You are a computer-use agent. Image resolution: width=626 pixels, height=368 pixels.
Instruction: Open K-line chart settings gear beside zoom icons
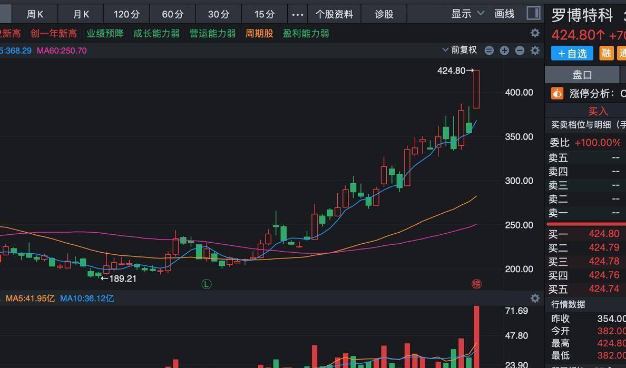535,51
